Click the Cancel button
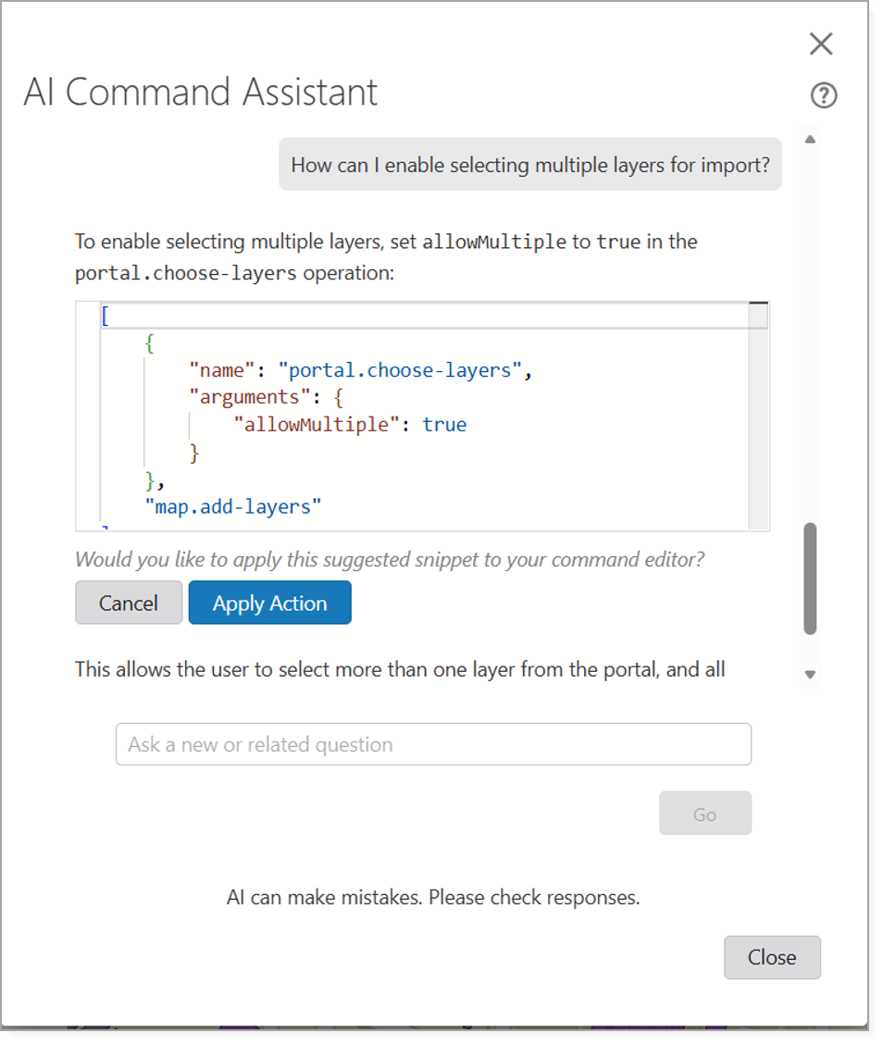Image resolution: width=883 pixels, height=1045 pixels. 129,603
